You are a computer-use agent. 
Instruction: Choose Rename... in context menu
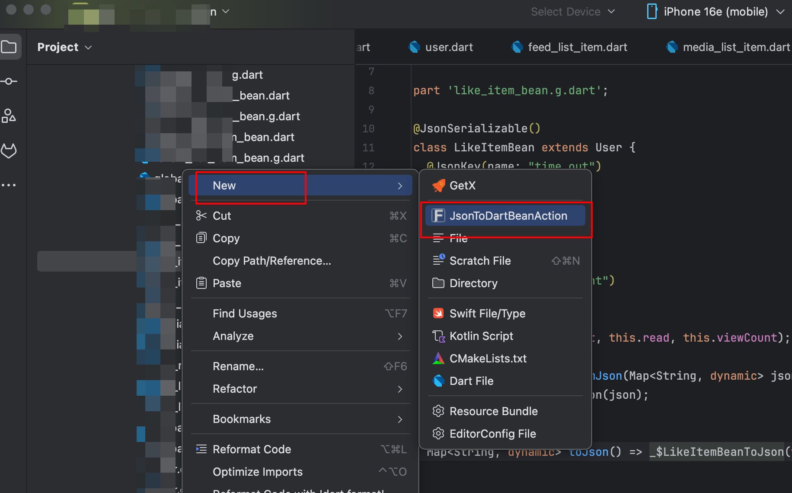click(300, 366)
